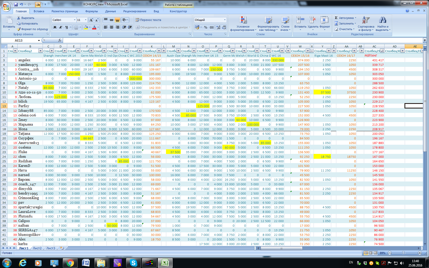This screenshot has height=268, width=429.
Task: Click the percent style button
Action: (x=206, y=27)
